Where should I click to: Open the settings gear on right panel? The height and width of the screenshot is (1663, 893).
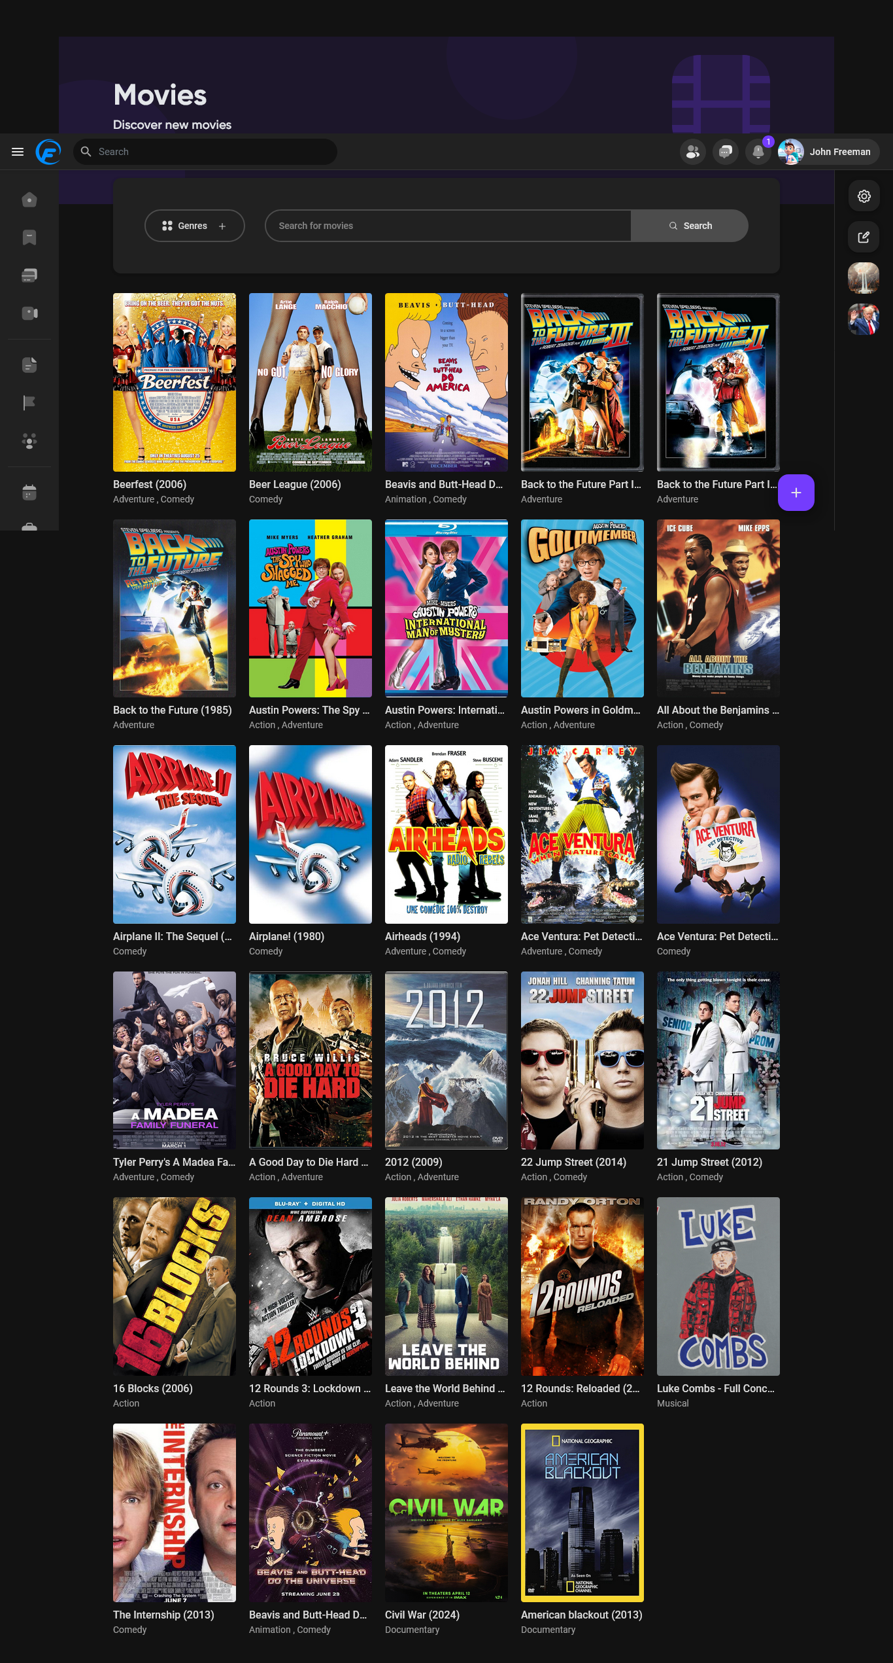tap(864, 196)
